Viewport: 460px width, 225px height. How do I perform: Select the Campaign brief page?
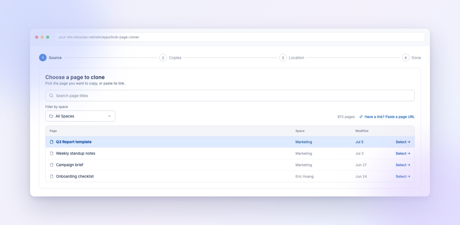[403, 165]
